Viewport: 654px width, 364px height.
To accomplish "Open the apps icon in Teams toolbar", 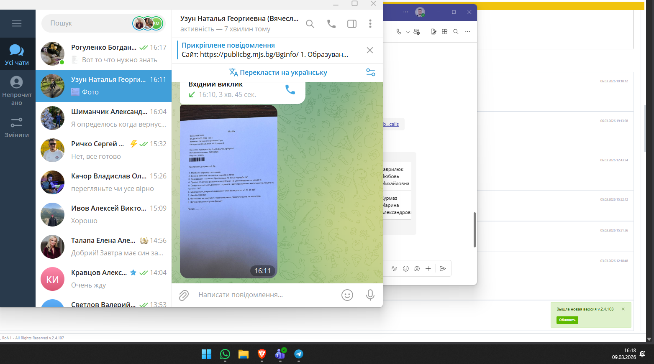I will (445, 32).
